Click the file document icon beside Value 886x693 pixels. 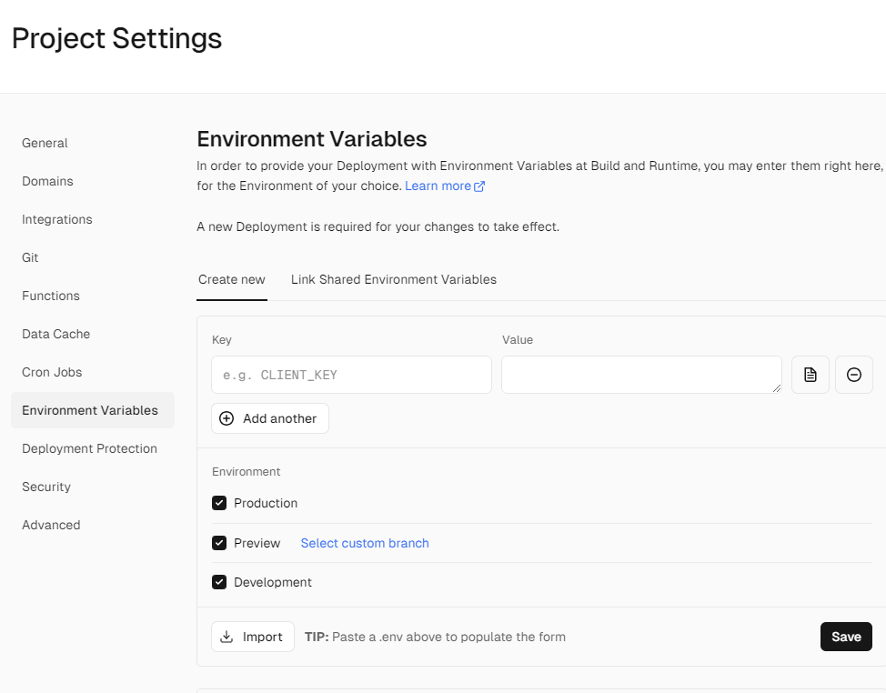[x=810, y=375]
